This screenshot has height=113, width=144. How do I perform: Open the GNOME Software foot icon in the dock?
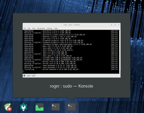point(8,107)
